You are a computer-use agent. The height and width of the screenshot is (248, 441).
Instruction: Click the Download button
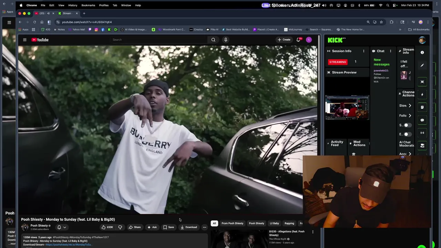188,227
